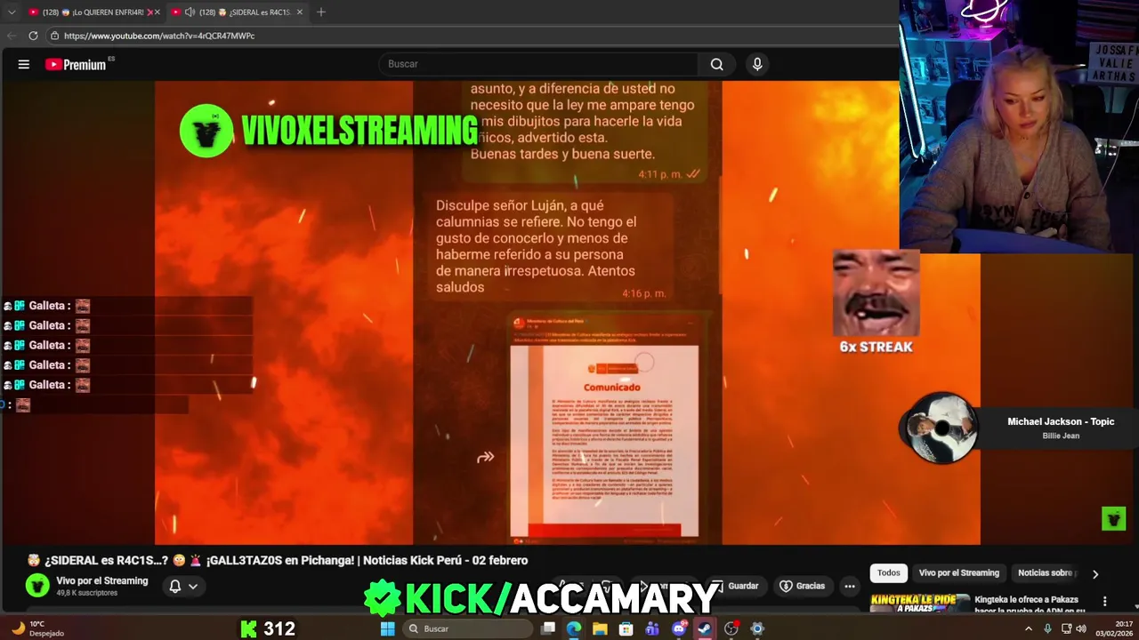Open a new browser tab with plus button
The width and height of the screenshot is (1139, 640).
320,12
